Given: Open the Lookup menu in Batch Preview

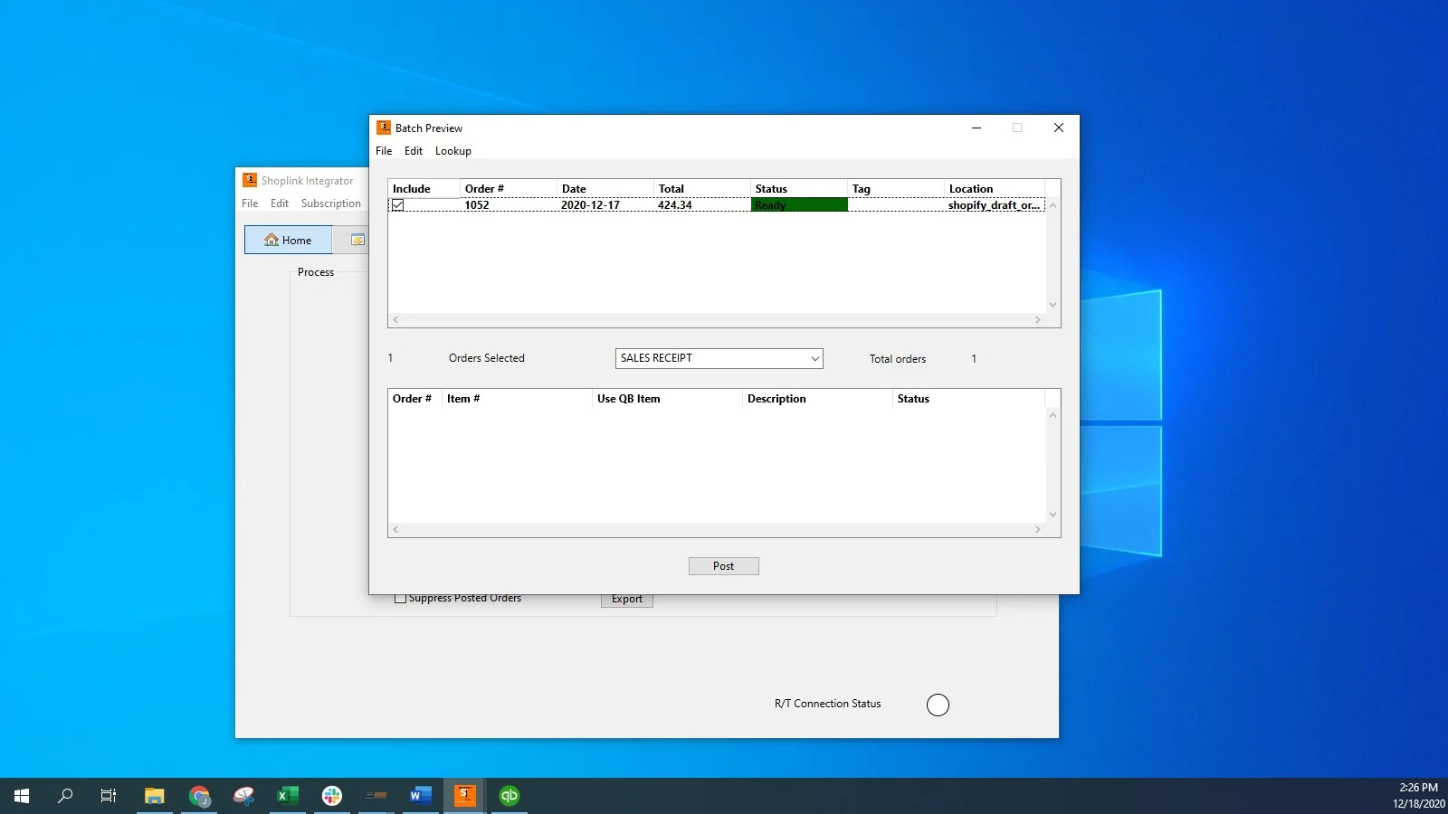Looking at the screenshot, I should (452, 151).
